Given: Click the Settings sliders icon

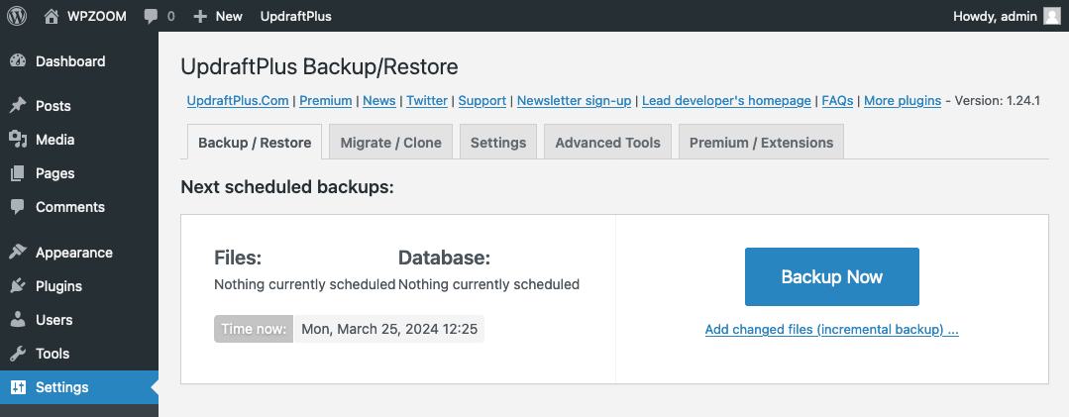Looking at the screenshot, I should pos(18,387).
